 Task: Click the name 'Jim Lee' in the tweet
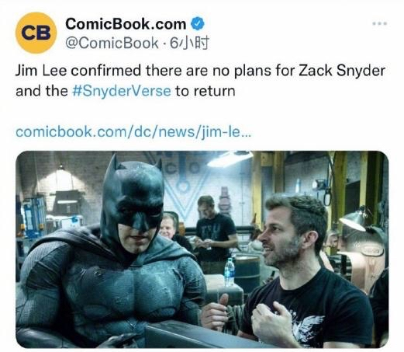(x=41, y=71)
